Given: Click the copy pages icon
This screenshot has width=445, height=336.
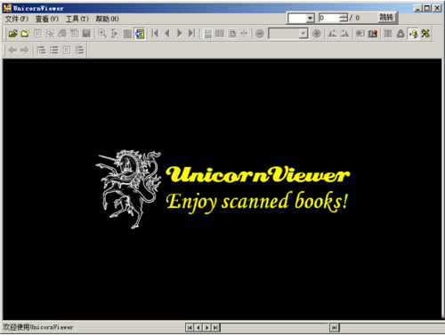Looking at the screenshot, I should (74, 34).
